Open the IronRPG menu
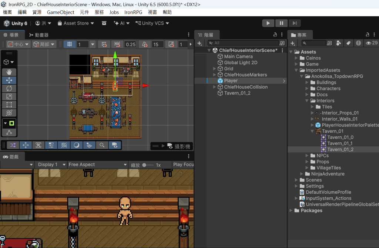This screenshot has height=248, width=379. pos(133,12)
